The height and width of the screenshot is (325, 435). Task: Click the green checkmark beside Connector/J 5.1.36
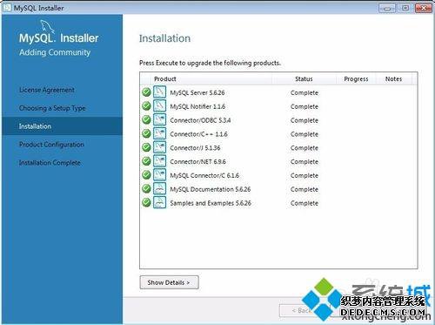[146, 147]
